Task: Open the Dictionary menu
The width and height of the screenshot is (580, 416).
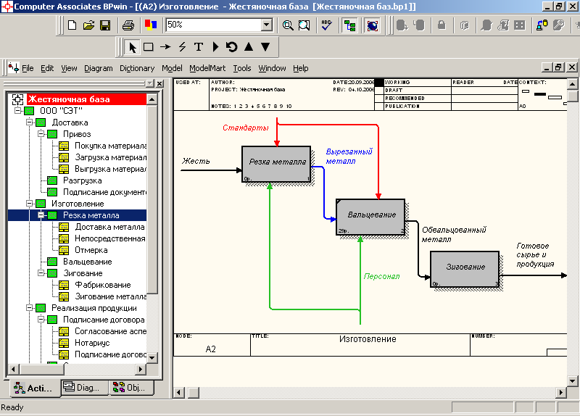Action: click(x=137, y=68)
